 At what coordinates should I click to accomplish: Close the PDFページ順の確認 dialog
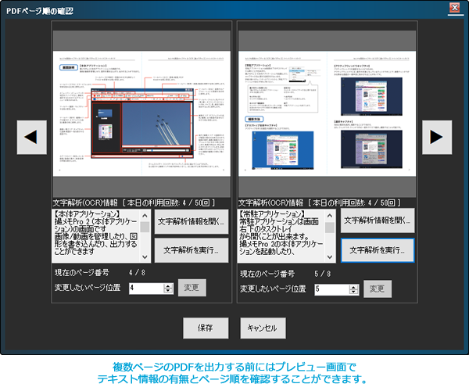(455, 7)
